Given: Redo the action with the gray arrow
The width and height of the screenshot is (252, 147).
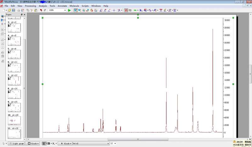Looking at the screenshot, I should 45,10.
